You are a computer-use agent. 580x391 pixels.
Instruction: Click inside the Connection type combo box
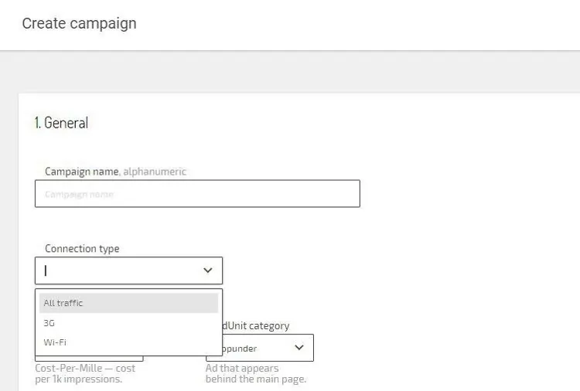[116, 270]
